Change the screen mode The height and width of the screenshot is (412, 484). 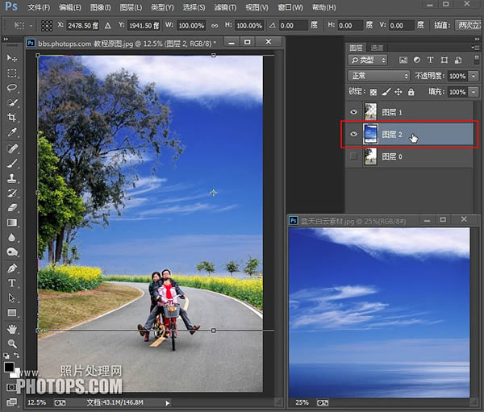12,402
